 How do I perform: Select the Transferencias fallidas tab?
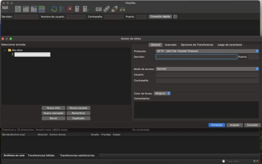[x=41, y=155]
